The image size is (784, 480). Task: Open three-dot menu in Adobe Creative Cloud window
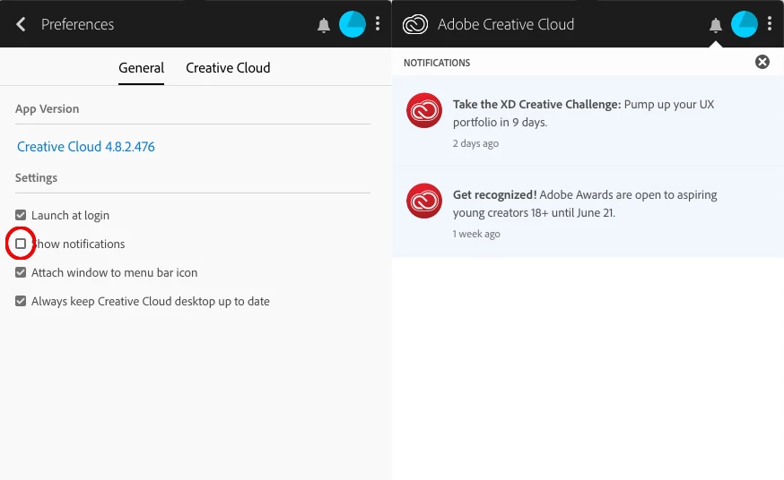point(770,23)
